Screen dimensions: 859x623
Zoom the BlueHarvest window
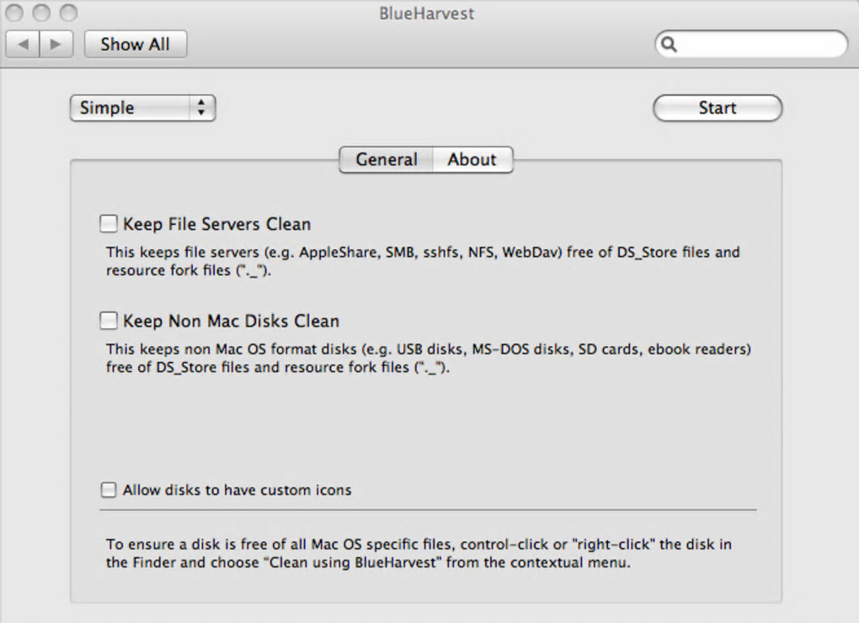click(67, 13)
